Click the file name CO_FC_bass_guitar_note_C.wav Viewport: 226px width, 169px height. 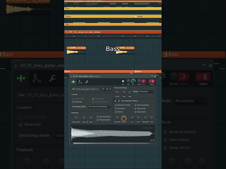[x=87, y=89]
